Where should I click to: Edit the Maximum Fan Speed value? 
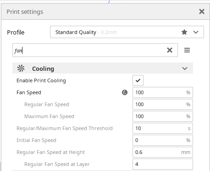click(x=163, y=116)
